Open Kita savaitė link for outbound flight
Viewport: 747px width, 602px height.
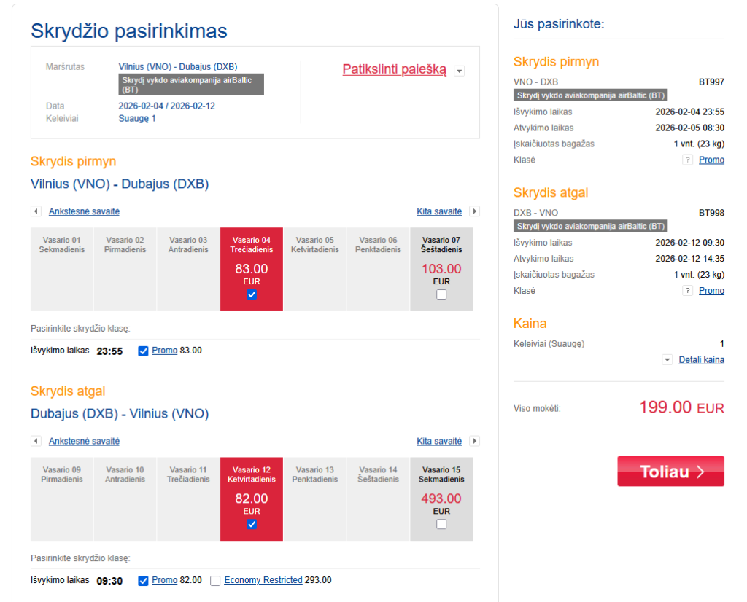(439, 211)
